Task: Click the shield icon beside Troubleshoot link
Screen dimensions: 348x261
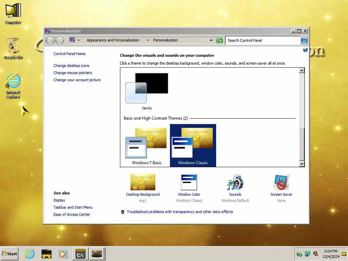Action: click(122, 212)
